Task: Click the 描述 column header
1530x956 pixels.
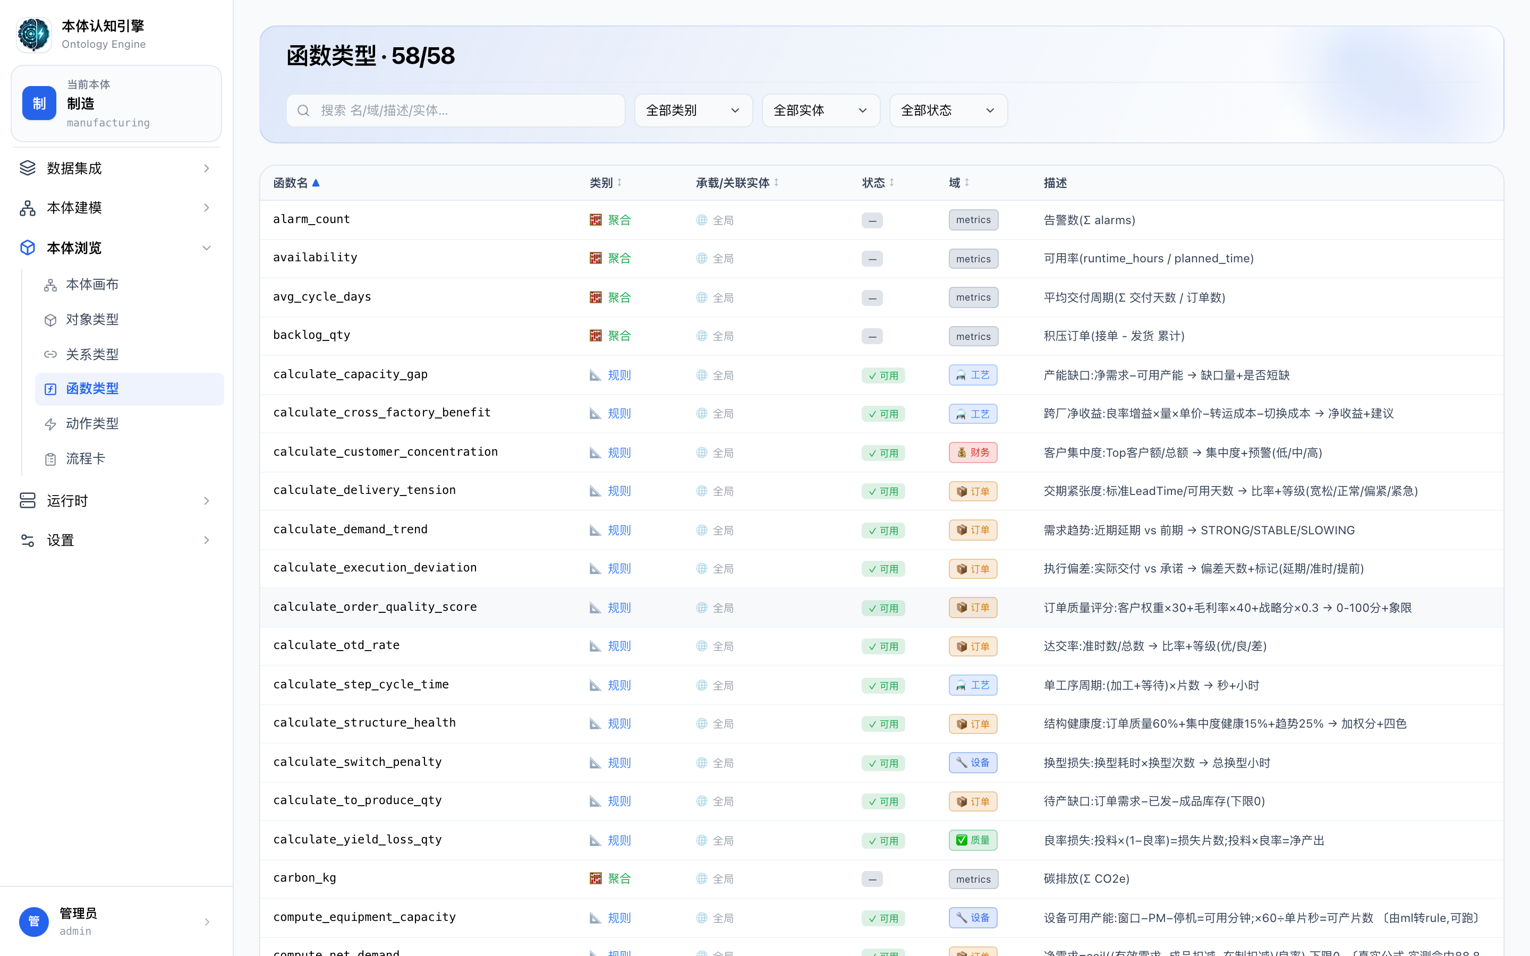Action: point(1055,183)
